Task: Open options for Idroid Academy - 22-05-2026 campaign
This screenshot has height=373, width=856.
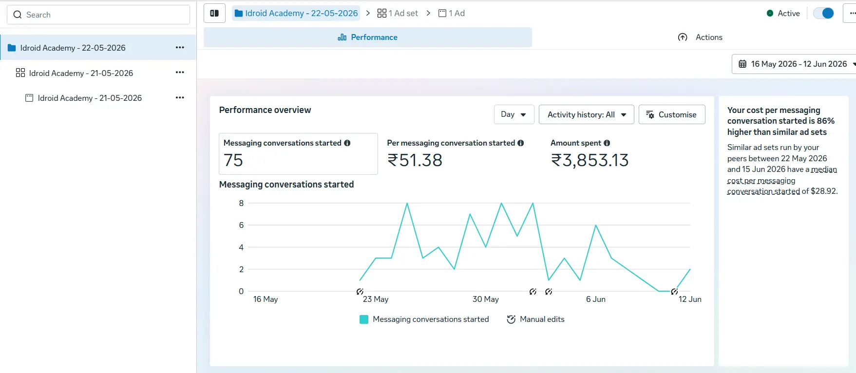Action: click(x=180, y=48)
